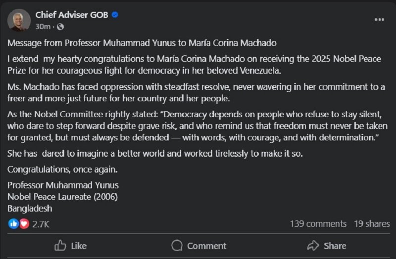The image size is (396, 259).
Task: View the 139 comments
Action: coord(318,224)
